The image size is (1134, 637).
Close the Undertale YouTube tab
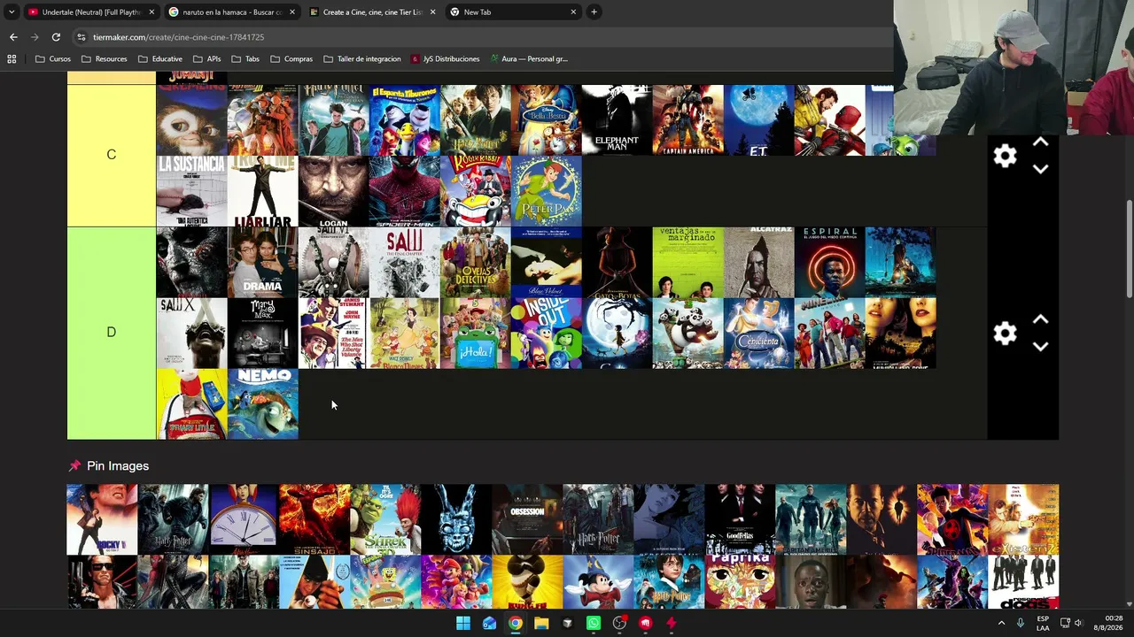tap(151, 12)
